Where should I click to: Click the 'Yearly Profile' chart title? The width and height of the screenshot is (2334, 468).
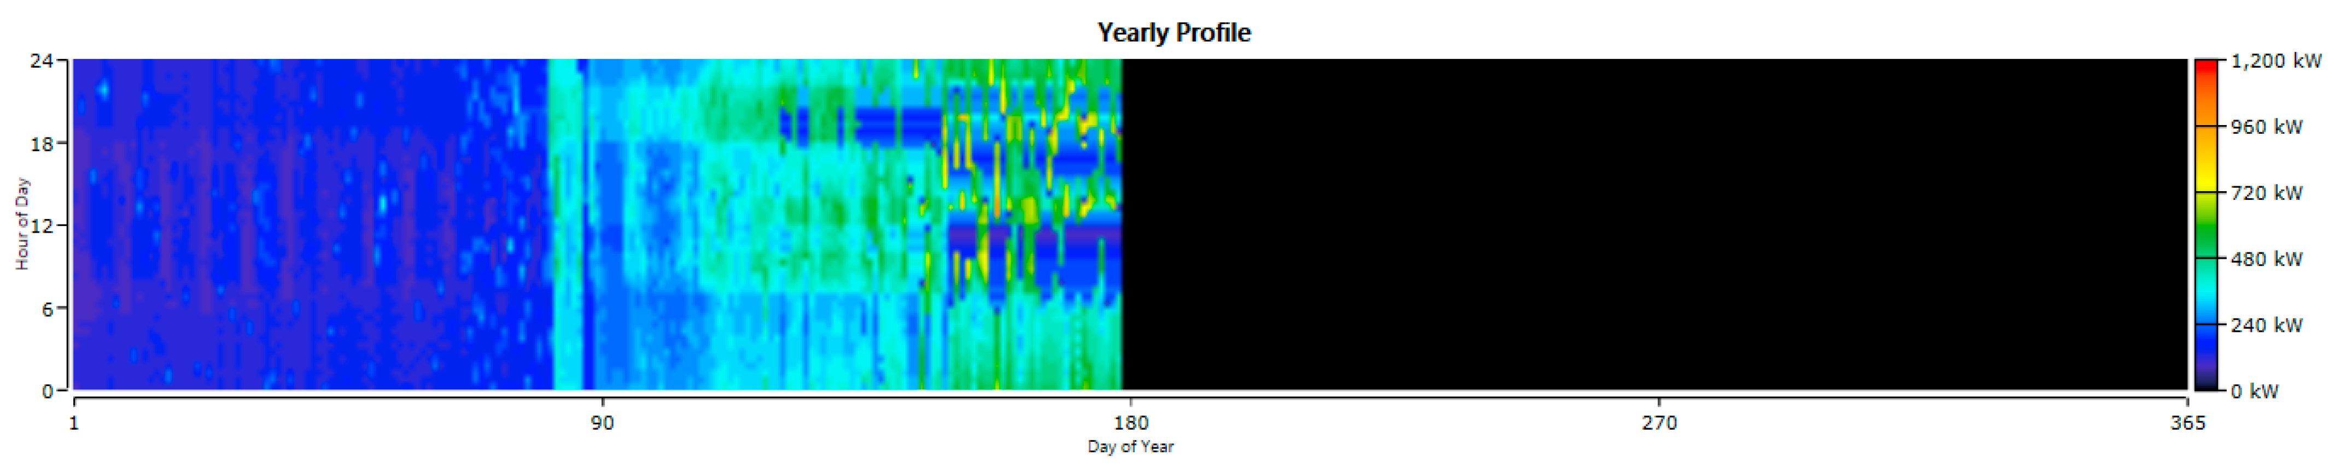click(x=1174, y=33)
